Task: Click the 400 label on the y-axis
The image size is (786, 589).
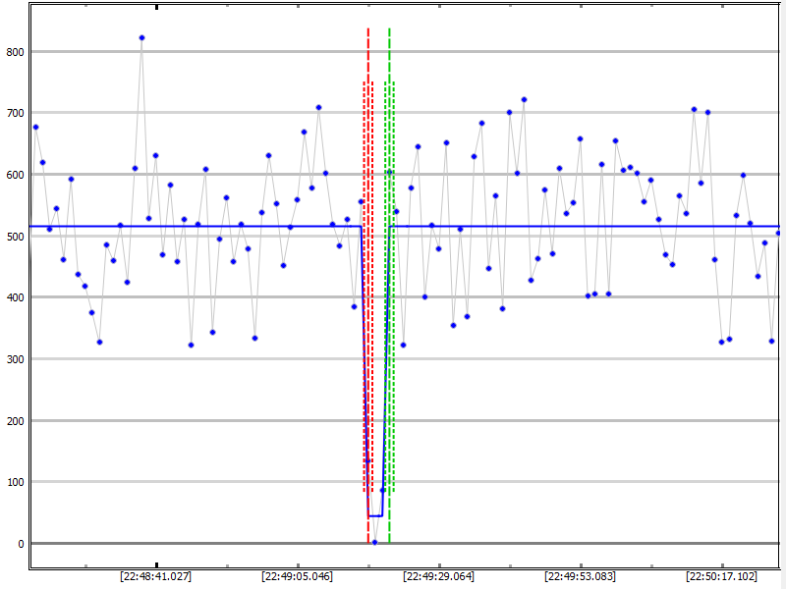Action: (x=15, y=297)
